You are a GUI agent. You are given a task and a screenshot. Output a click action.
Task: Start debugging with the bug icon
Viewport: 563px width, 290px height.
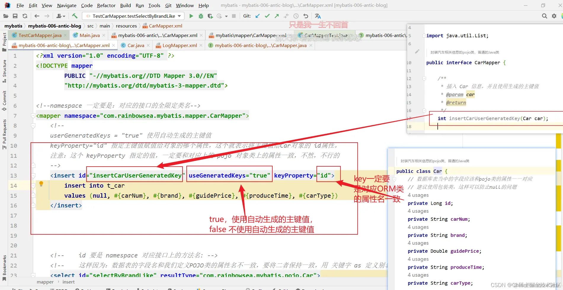(201, 16)
